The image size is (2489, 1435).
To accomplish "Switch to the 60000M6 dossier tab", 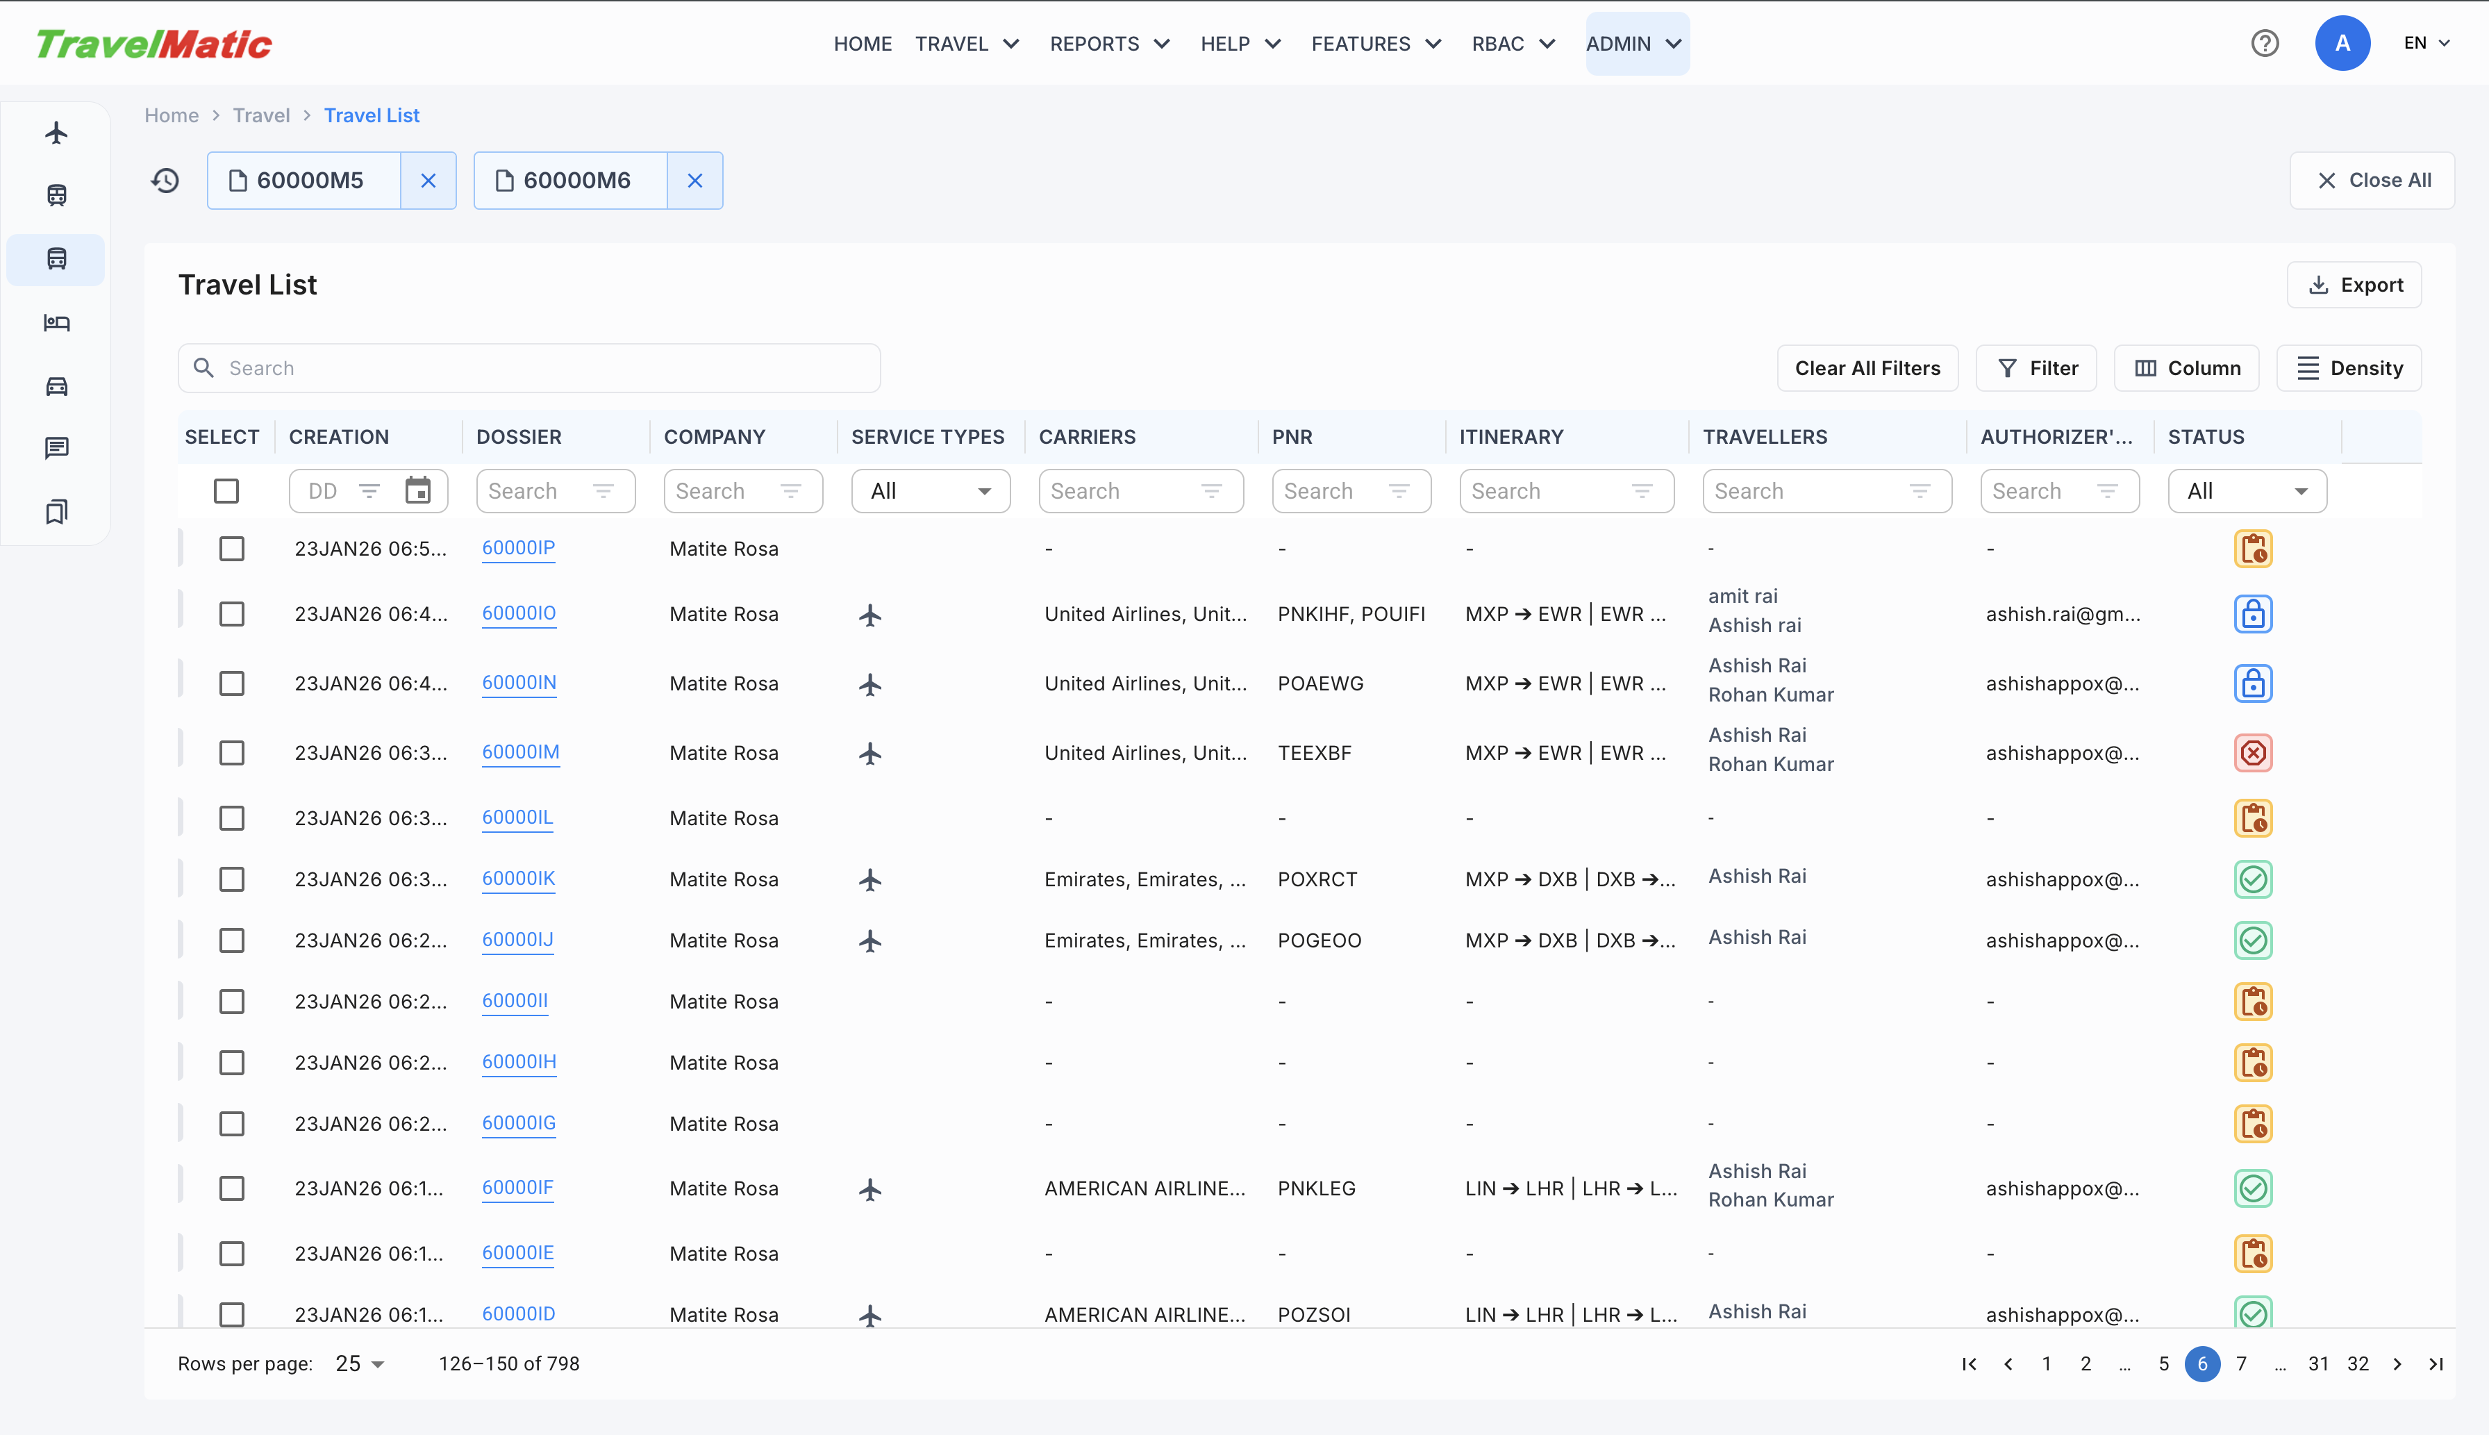I will click(571, 181).
